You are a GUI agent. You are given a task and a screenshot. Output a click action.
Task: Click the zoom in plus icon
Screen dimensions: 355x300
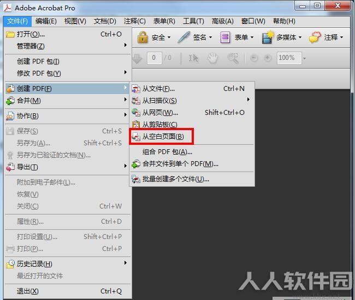click(x=268, y=58)
